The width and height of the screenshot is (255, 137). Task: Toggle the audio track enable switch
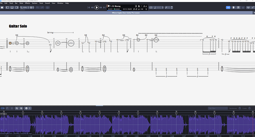(3, 108)
